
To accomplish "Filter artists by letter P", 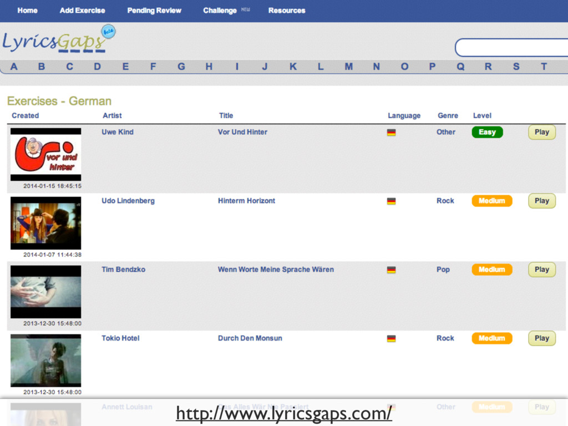I will pos(432,67).
